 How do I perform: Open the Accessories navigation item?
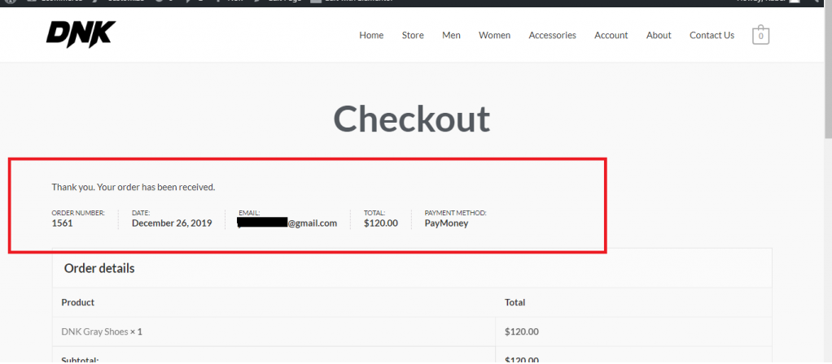552,35
